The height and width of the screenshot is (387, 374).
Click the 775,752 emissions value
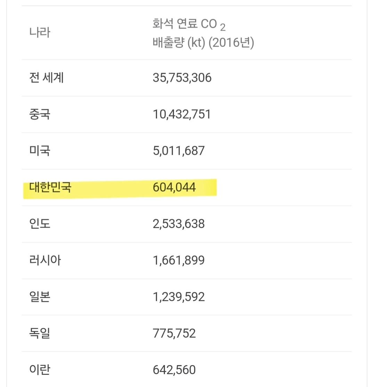[x=174, y=333]
